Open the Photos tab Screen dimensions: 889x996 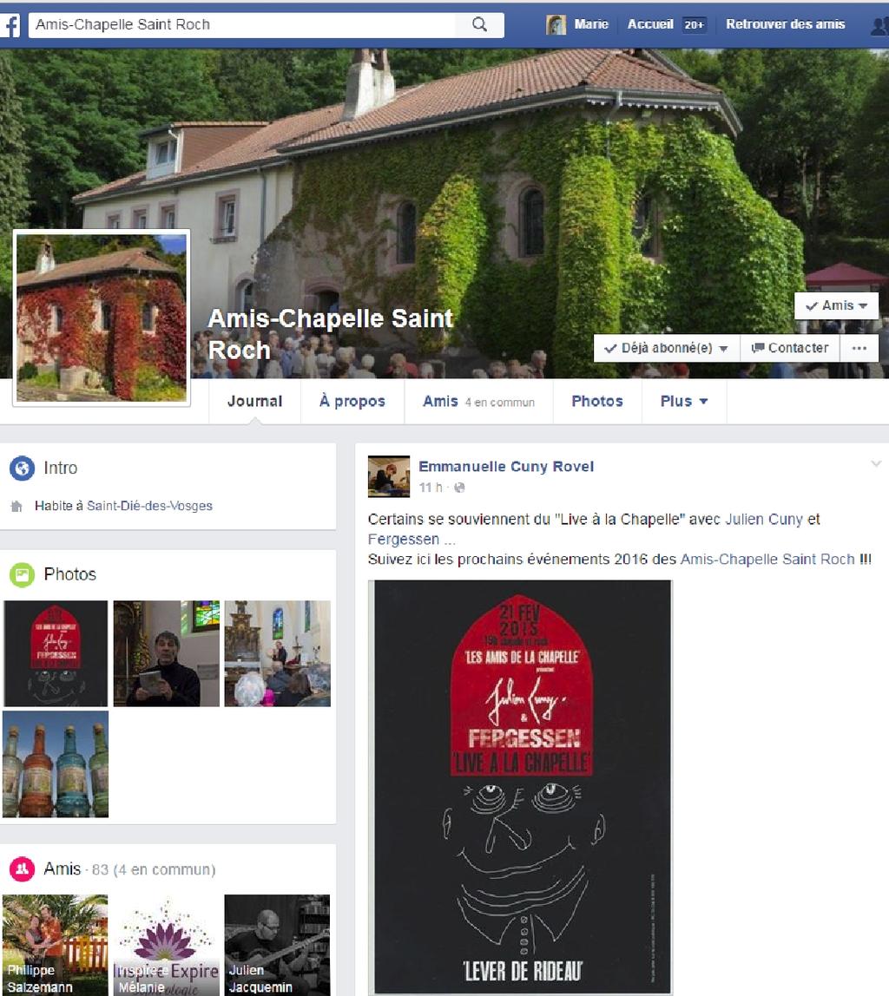[597, 402]
